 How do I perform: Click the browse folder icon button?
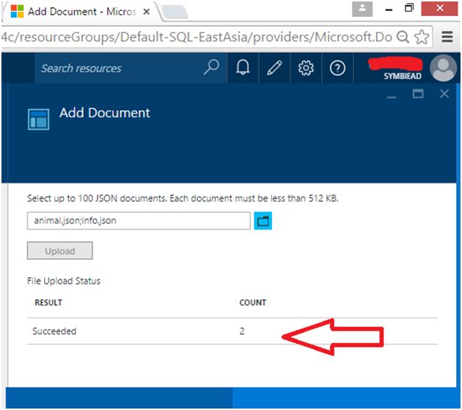point(263,221)
